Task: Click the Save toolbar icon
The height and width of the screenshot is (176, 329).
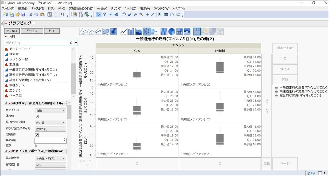Action: pyautogui.click(x=23, y=14)
